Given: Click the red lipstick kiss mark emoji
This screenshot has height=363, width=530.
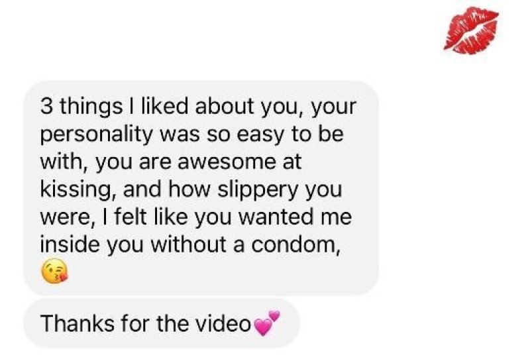Looking at the screenshot, I should tap(471, 30).
